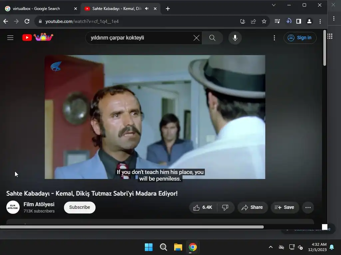Open YouTube settings three-dot menu

(274, 38)
